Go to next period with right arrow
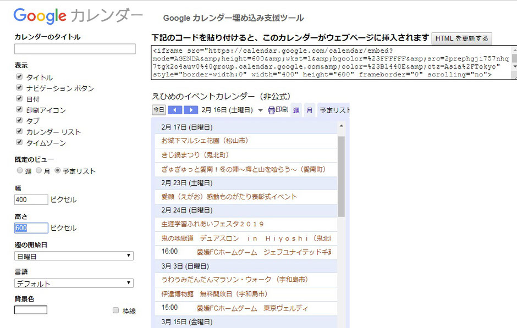 point(191,110)
